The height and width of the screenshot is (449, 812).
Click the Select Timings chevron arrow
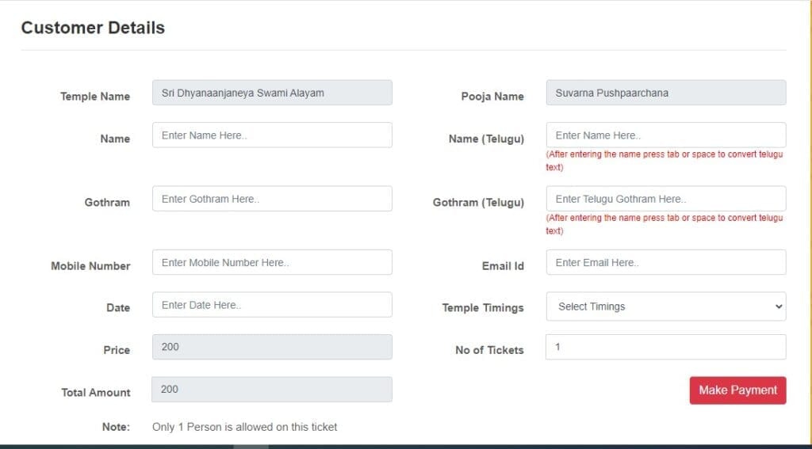(779, 306)
